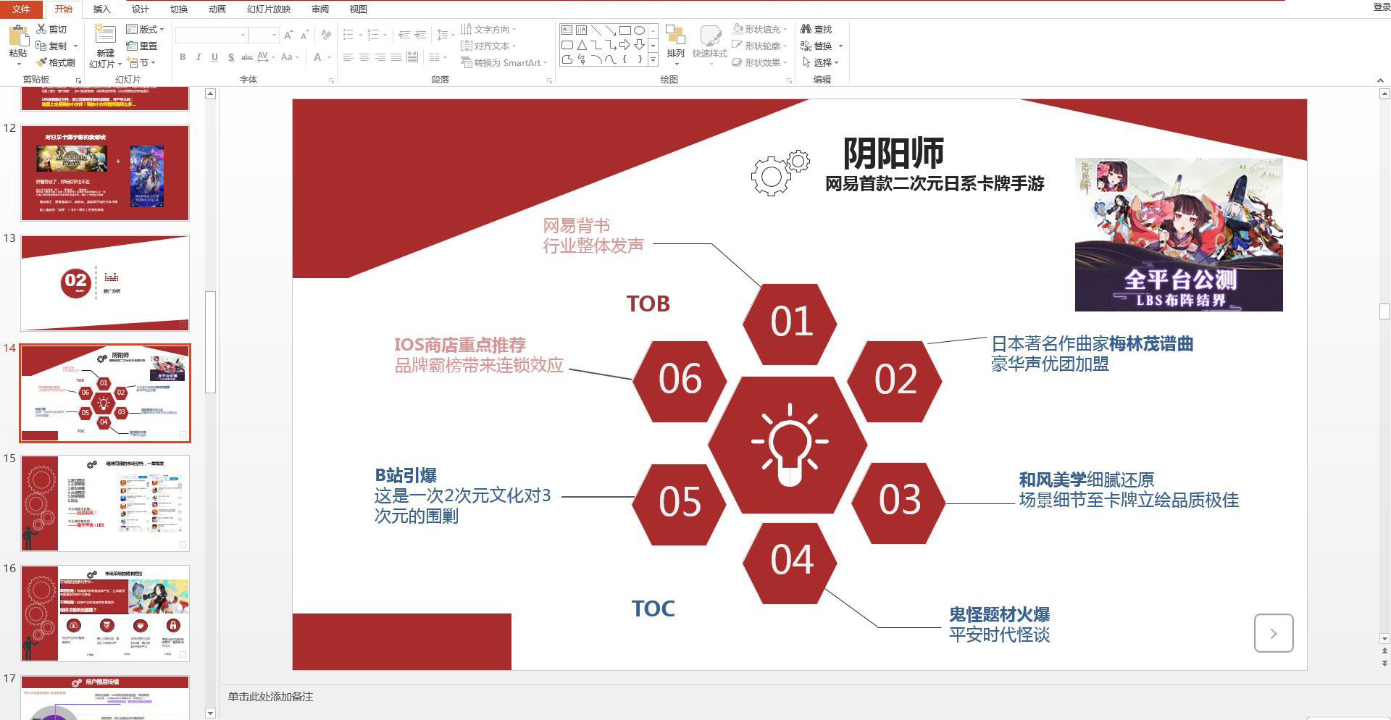Click 转换为 SmartArt conversion icon
This screenshot has height=720, width=1391.
[500, 62]
